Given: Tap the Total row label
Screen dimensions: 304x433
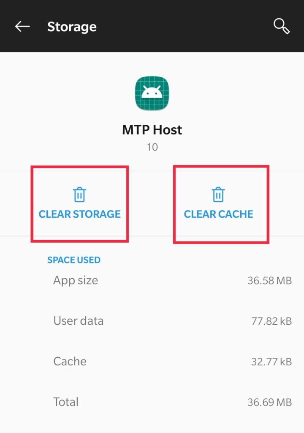Looking at the screenshot, I should [65, 402].
